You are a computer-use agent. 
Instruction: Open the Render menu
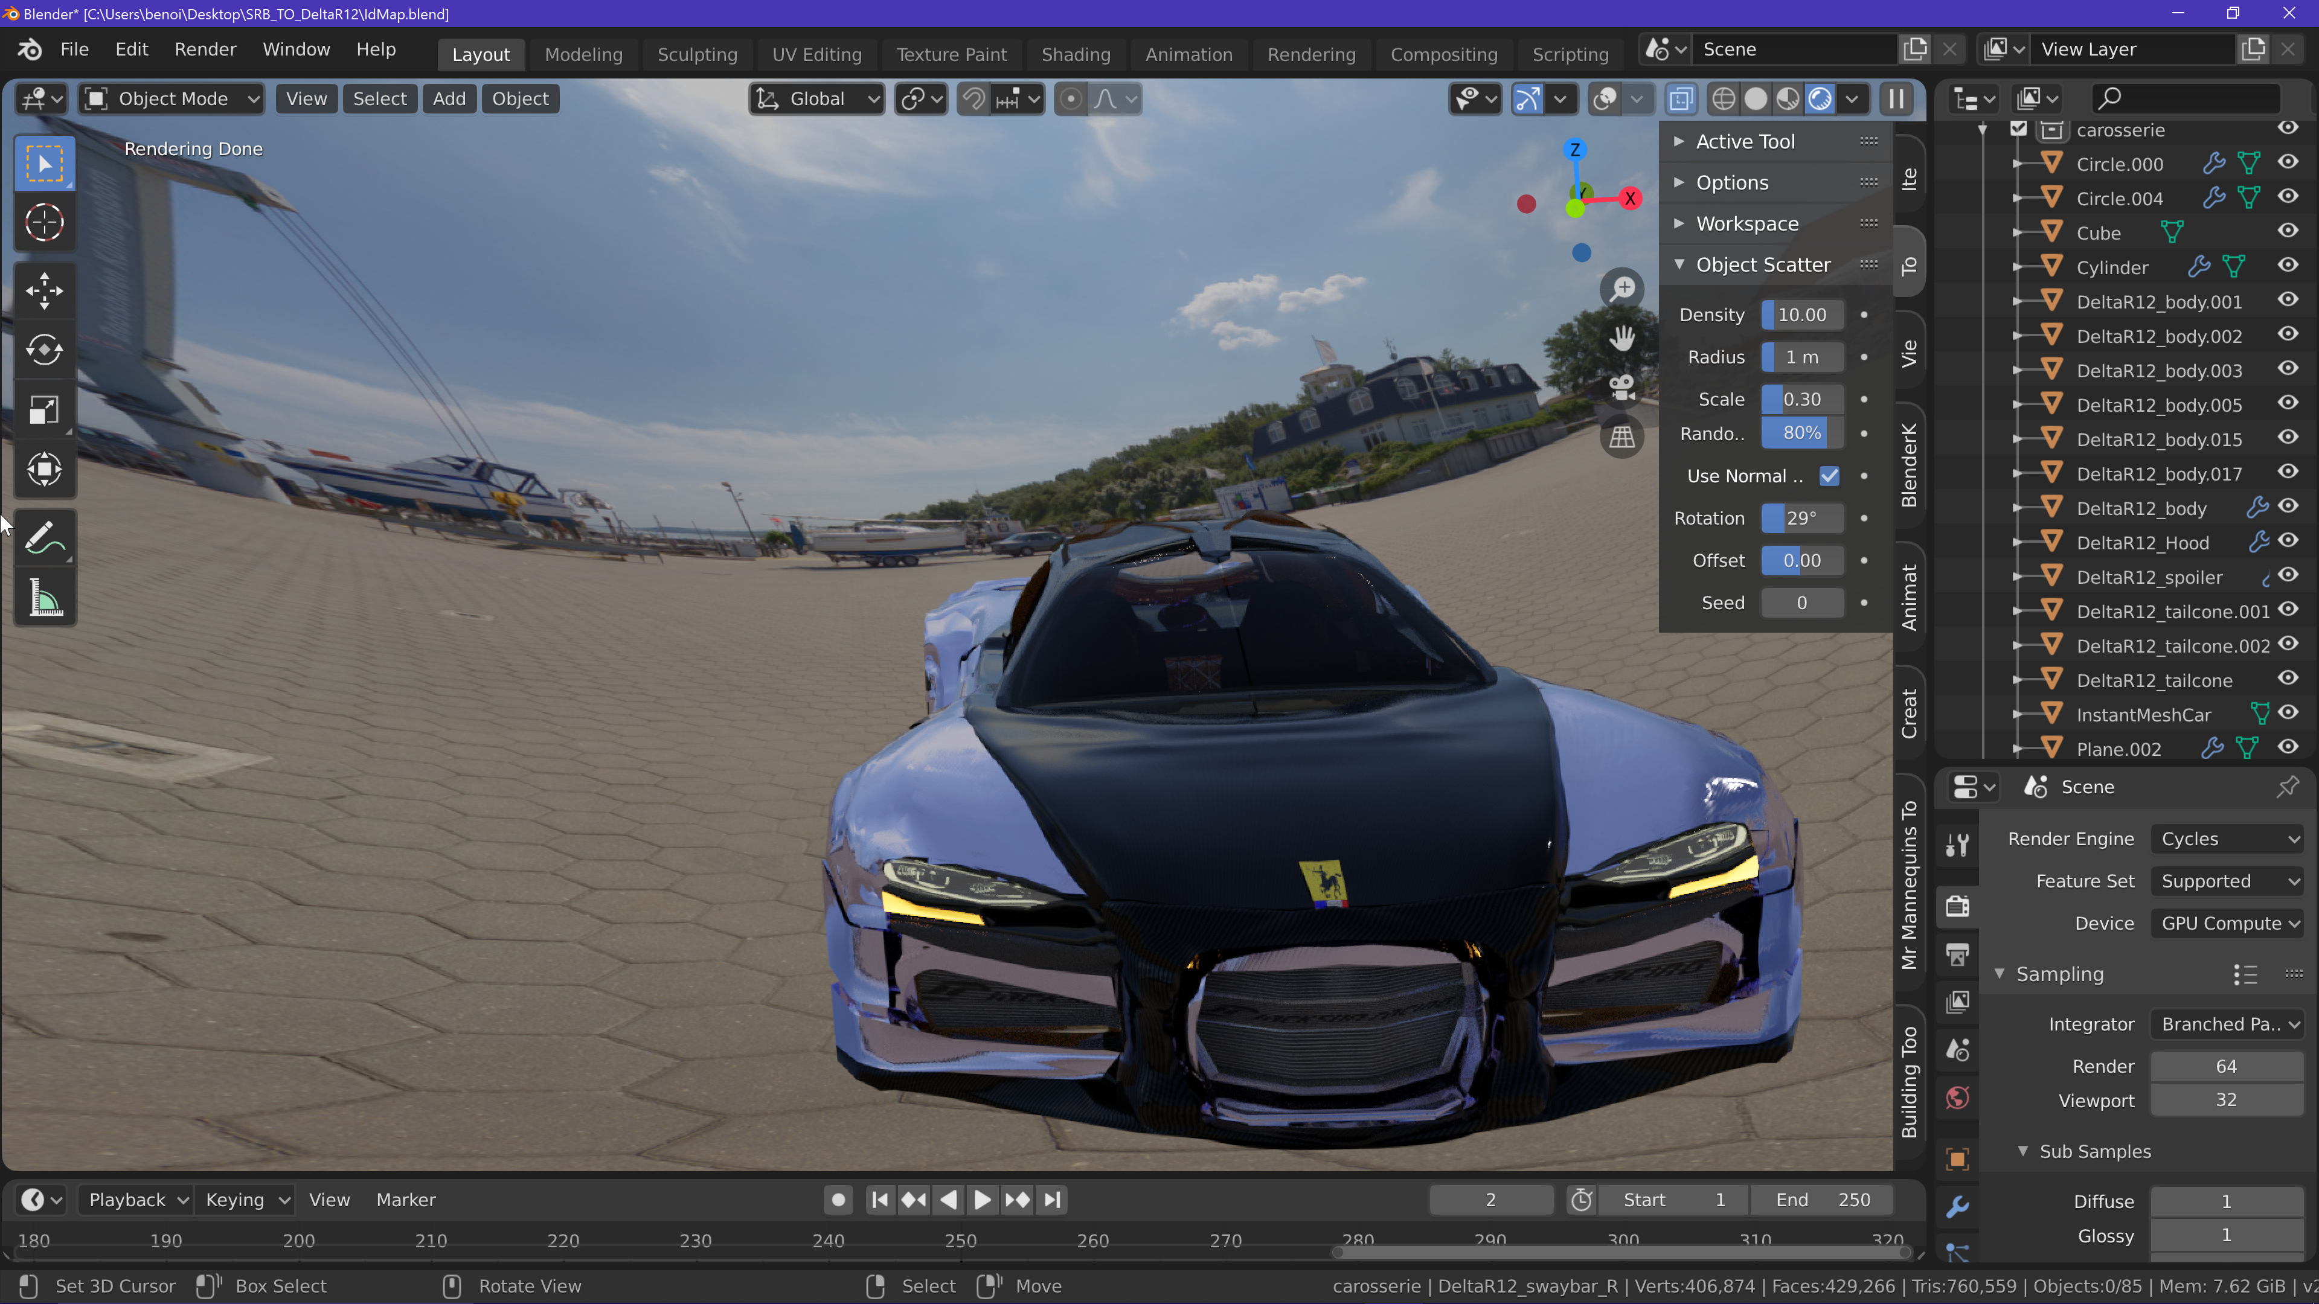pyautogui.click(x=205, y=50)
